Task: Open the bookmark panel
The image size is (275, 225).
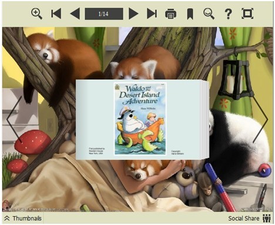Action: [190, 14]
